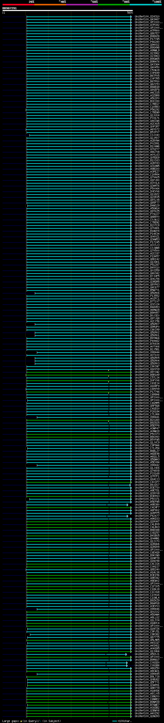Select hit UniRef100_B9GKN8
Image resolution: width=164 pixels, height=723 pixels.
[x=147, y=47]
